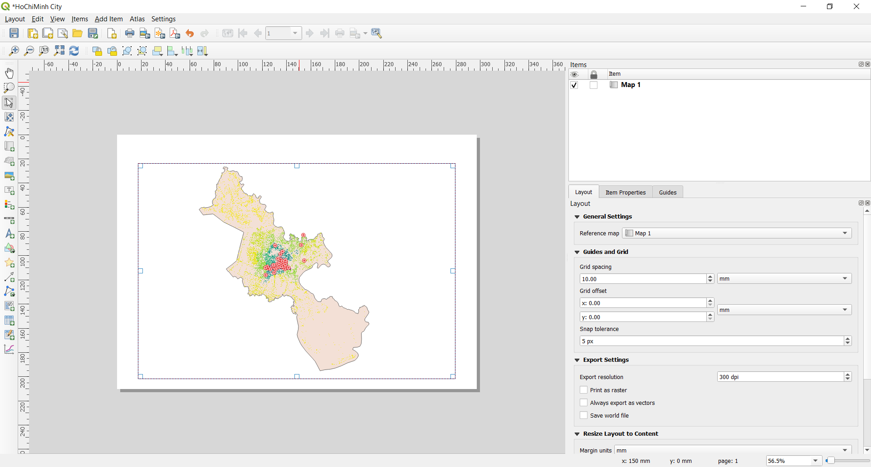Enable Print as raster checkbox
The width and height of the screenshot is (871, 467).
(584, 390)
